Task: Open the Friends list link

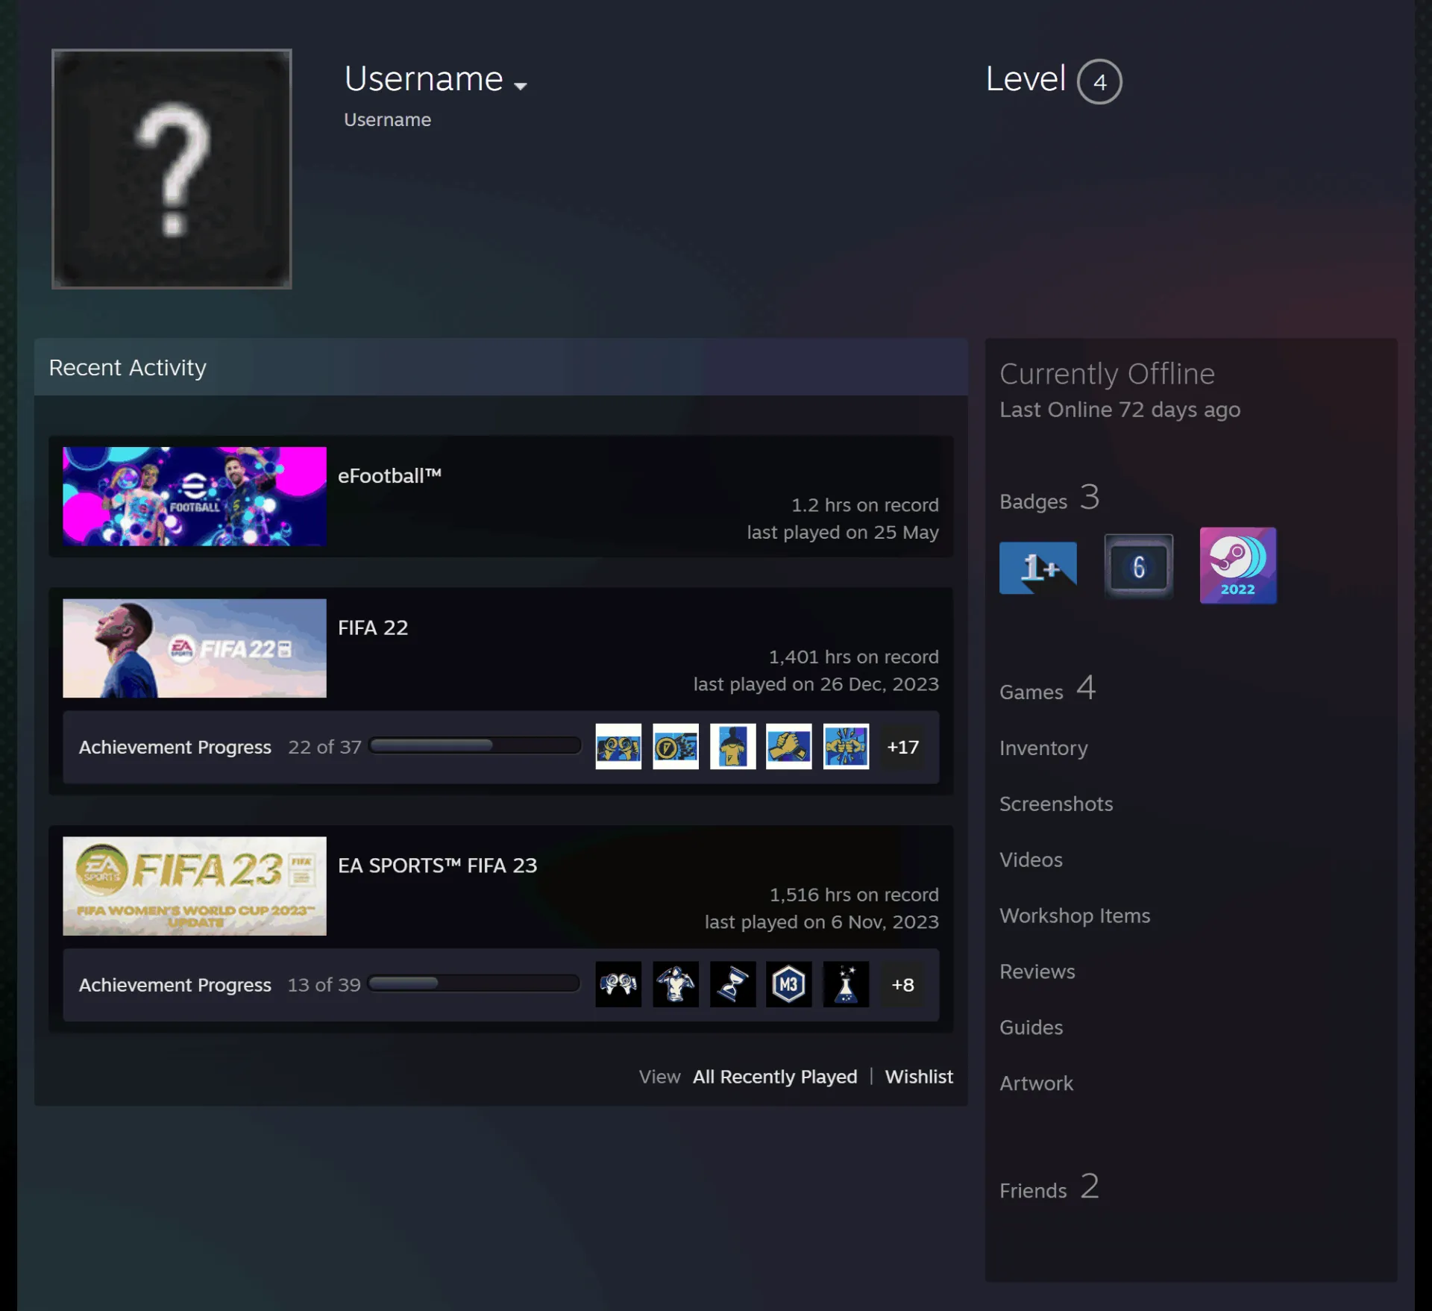Action: (1049, 1187)
